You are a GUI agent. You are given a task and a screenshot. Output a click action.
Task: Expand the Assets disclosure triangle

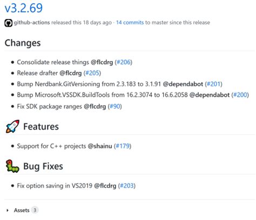click(x=8, y=210)
